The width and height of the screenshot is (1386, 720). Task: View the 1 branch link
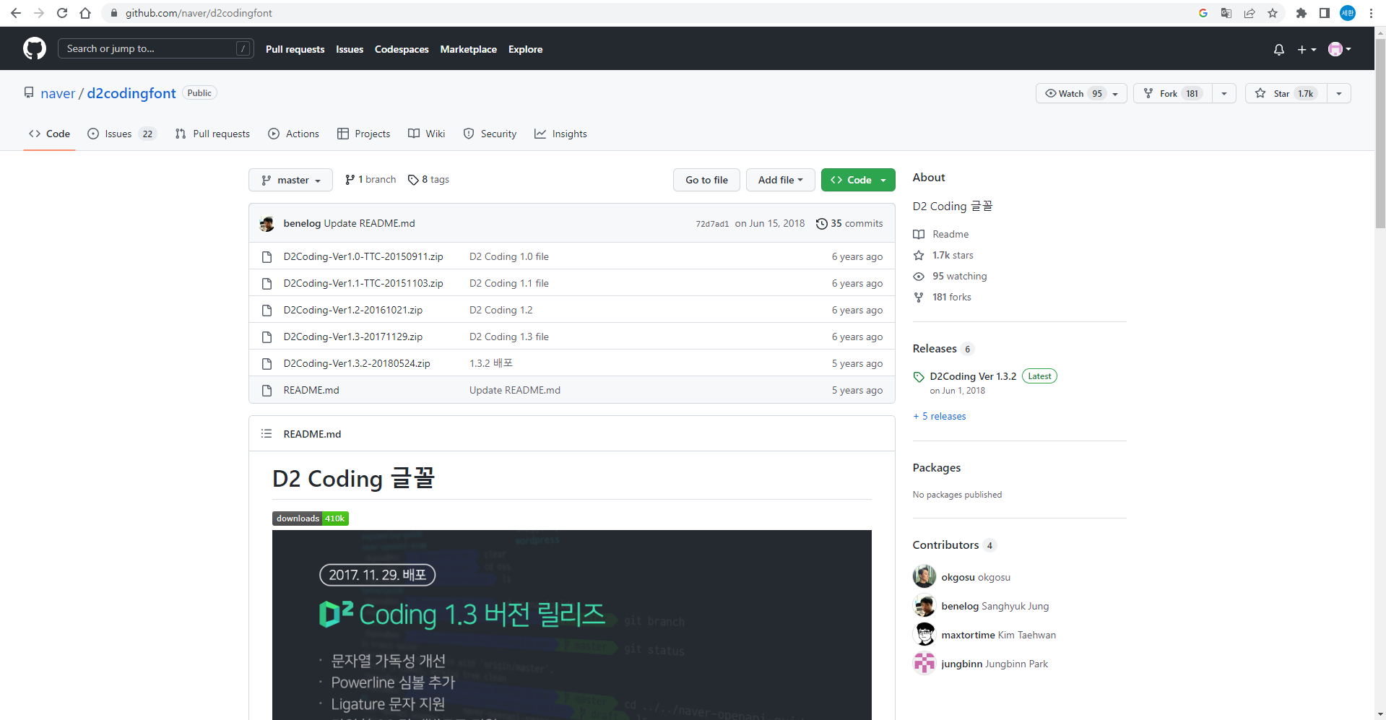[x=371, y=179]
